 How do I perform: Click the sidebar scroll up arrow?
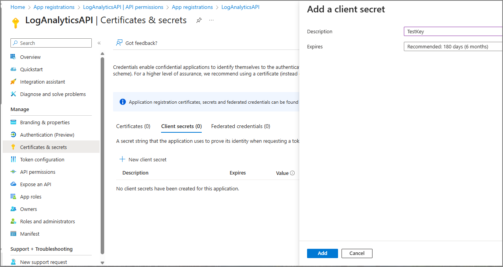point(102,54)
